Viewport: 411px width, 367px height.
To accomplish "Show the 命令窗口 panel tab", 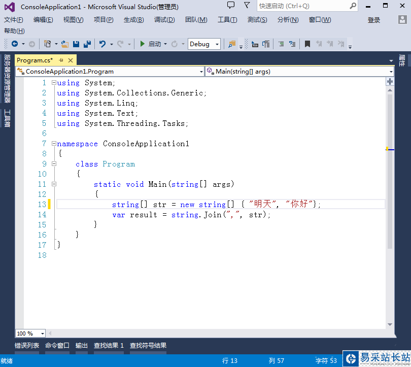I will click(57, 346).
